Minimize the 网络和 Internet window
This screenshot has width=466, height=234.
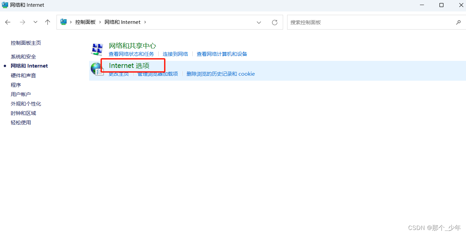click(422, 5)
